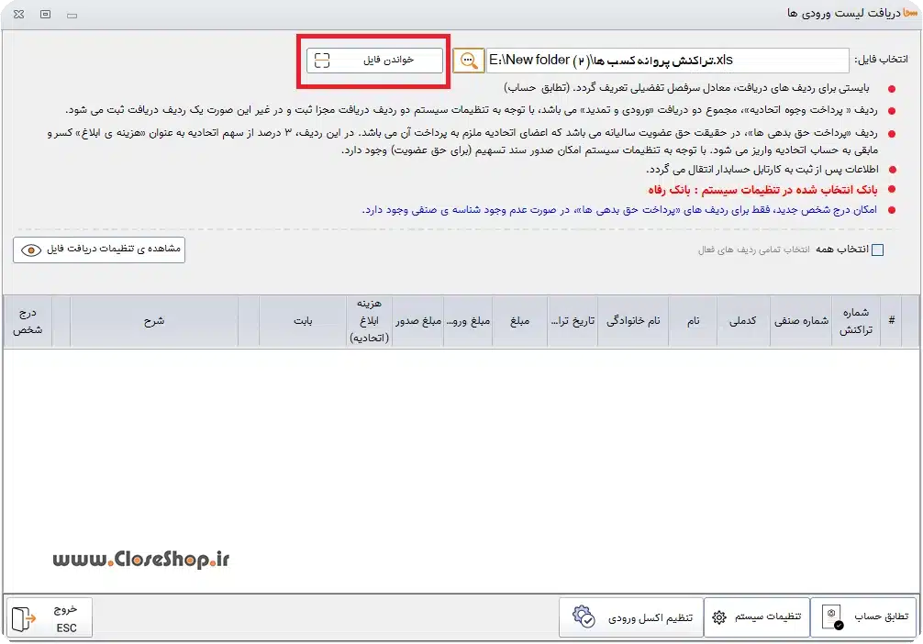Viewport: 923px width, 644px height.
Task: Click the شماره صنفی column header
Action: (x=801, y=321)
